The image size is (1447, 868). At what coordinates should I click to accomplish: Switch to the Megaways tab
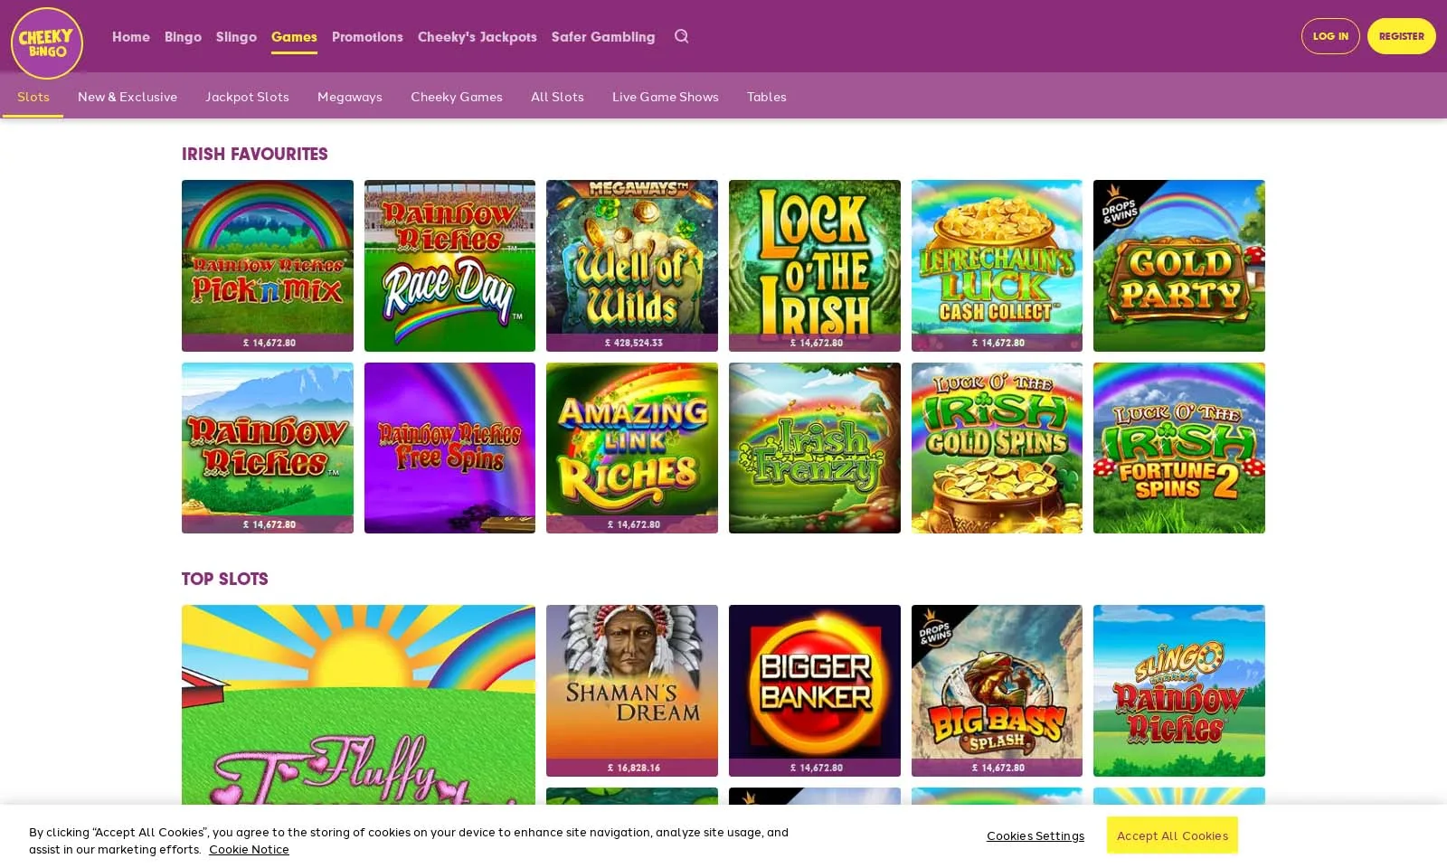point(349,97)
